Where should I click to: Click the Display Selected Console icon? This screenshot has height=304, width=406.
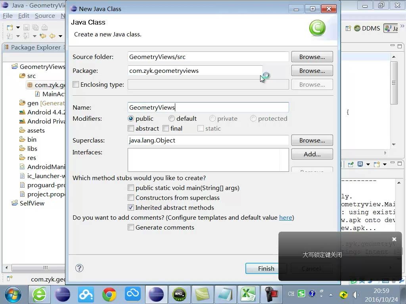[360, 164]
